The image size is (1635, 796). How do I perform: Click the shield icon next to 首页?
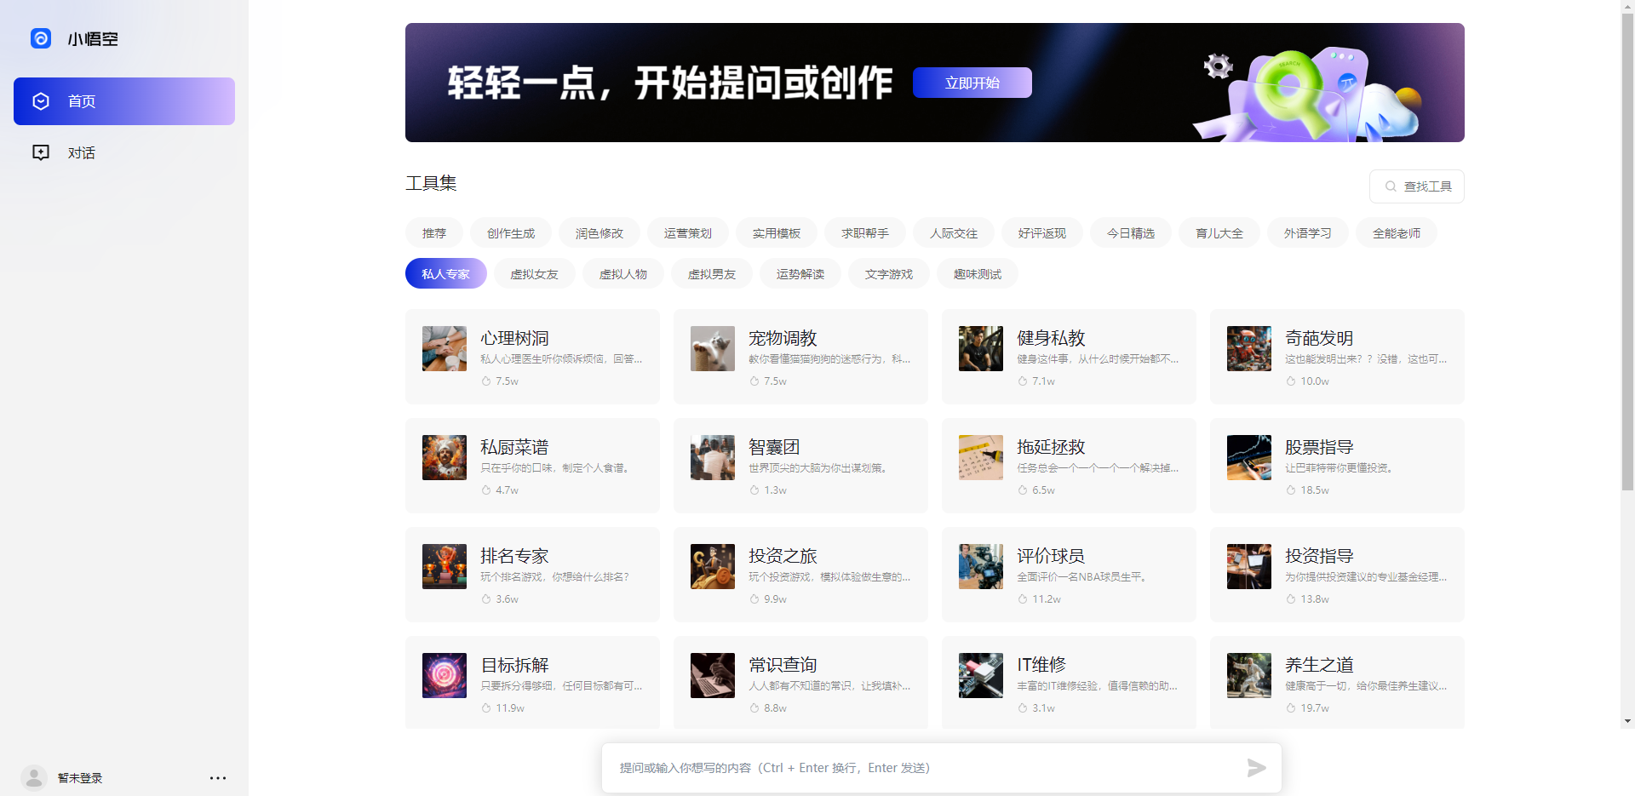(x=41, y=100)
